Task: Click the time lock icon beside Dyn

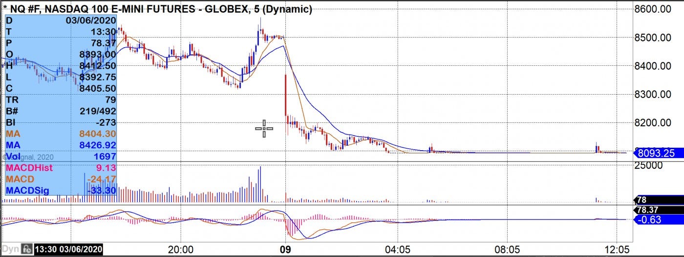Action: point(26,249)
